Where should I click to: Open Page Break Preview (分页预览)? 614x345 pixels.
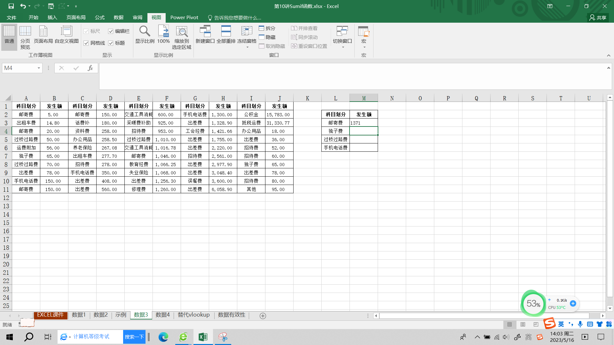point(25,37)
